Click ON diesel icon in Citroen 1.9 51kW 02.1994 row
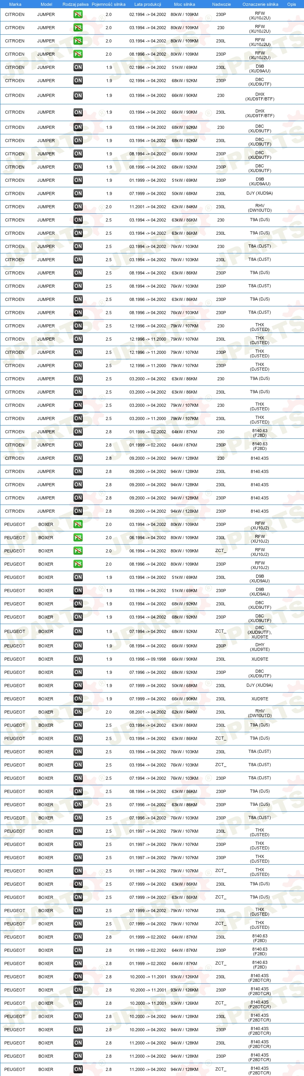 [x=78, y=68]
